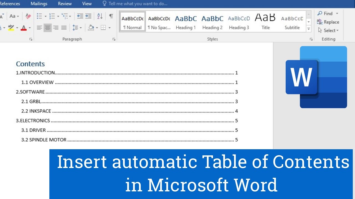Open the References tab
This screenshot has height=199, width=355.
[x=10, y=4]
